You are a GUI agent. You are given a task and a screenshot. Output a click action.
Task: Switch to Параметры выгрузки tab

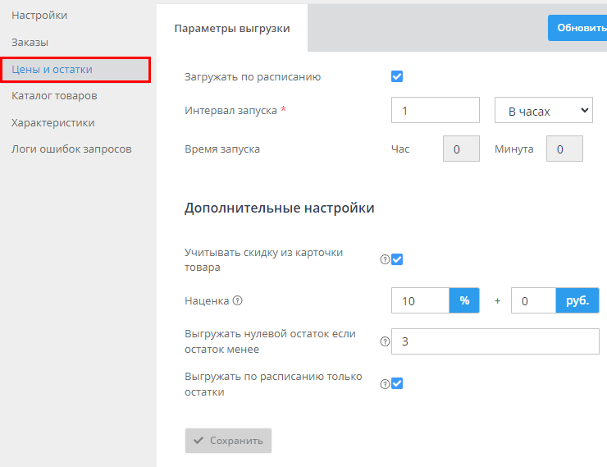coord(232,28)
